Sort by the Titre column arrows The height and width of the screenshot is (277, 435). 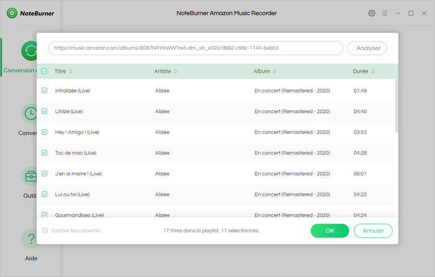71,71
